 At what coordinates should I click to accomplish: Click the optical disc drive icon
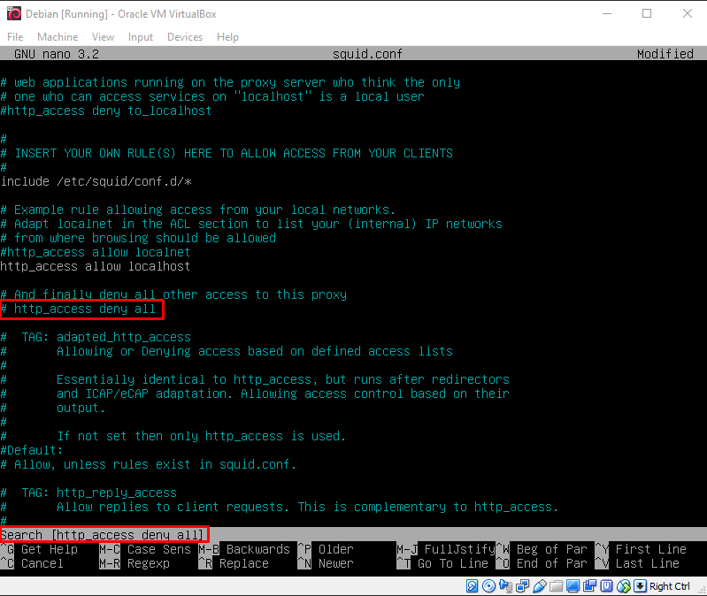tap(488, 585)
